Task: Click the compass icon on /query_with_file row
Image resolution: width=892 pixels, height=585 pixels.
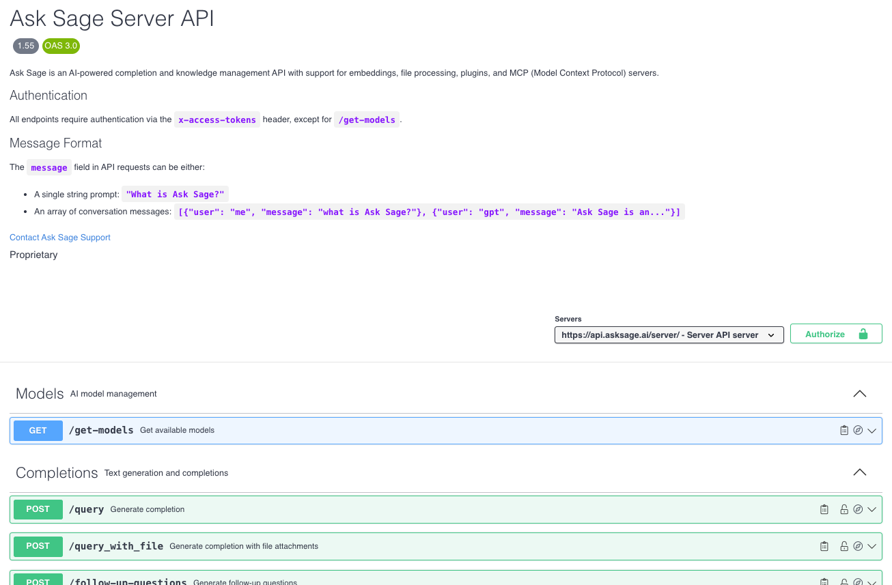Action: point(858,546)
